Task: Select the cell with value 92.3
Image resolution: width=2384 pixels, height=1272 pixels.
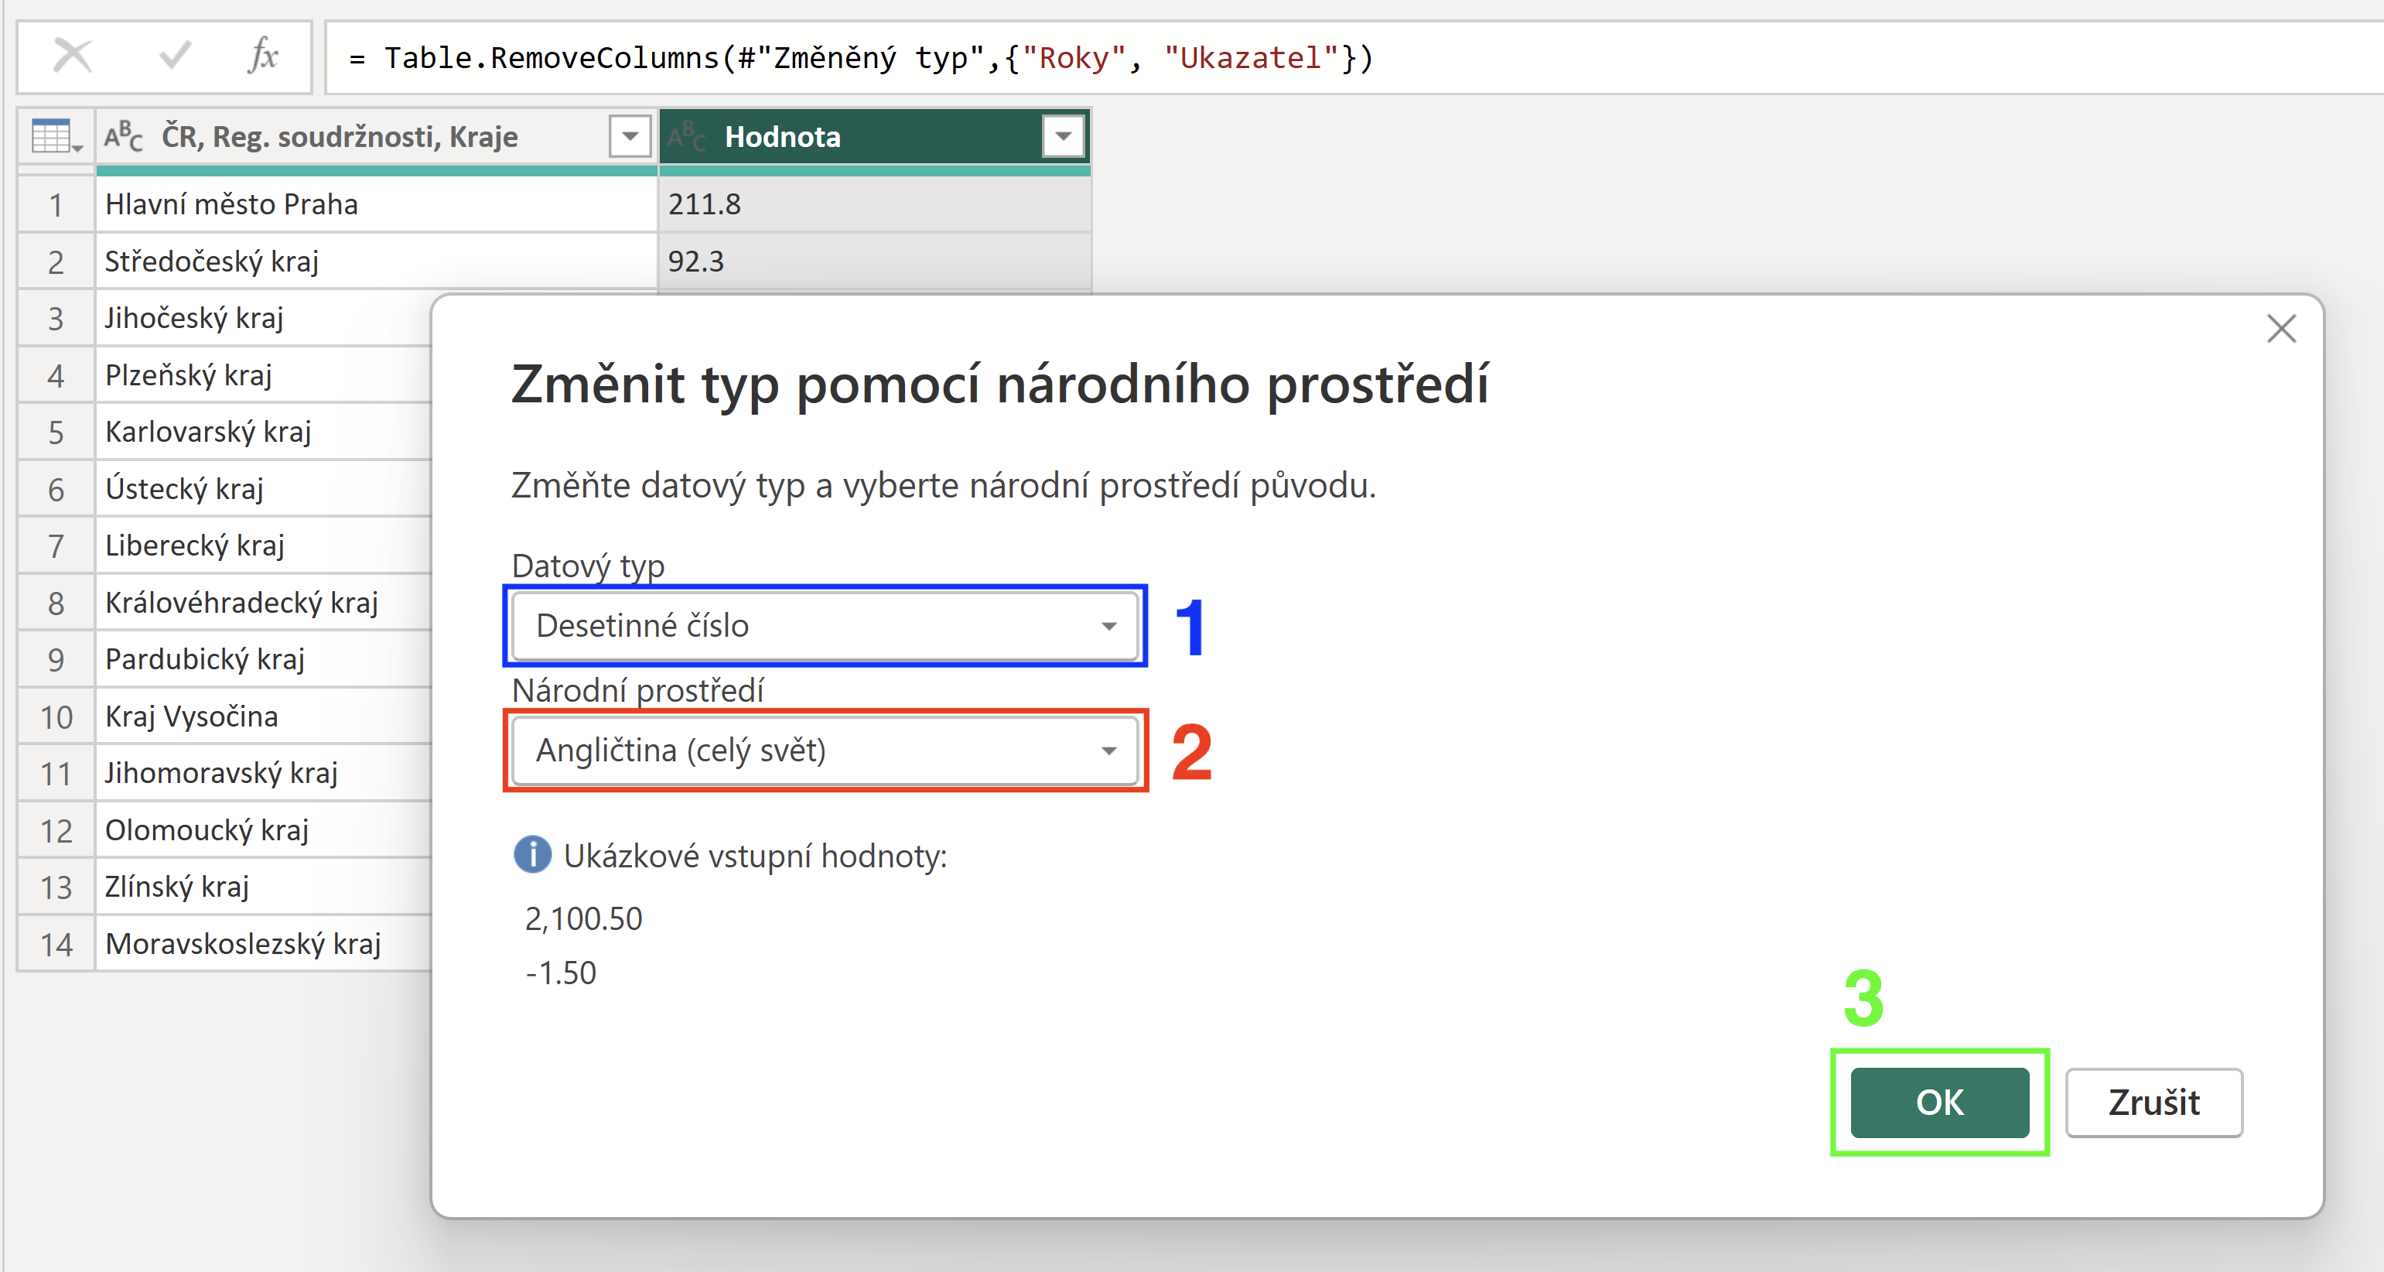Action: click(875, 261)
